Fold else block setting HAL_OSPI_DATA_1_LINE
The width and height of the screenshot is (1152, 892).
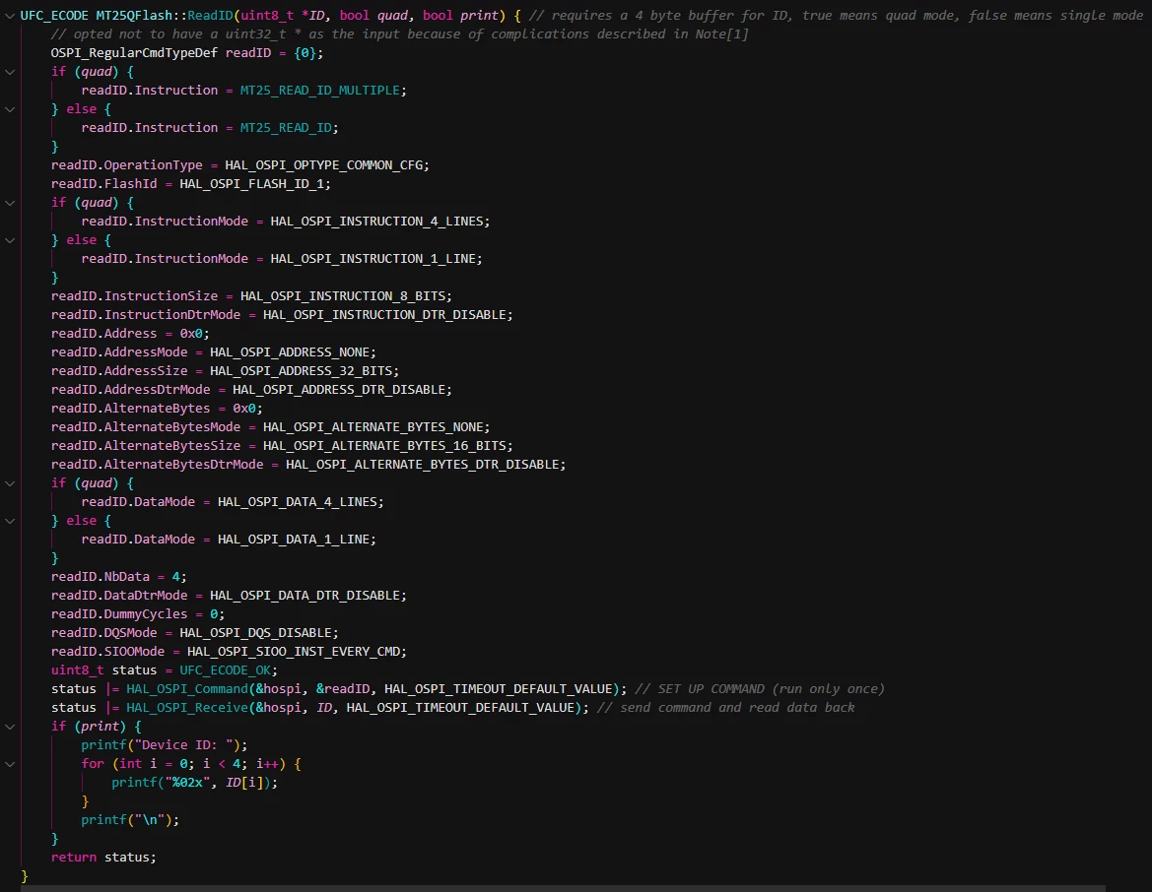(10, 521)
